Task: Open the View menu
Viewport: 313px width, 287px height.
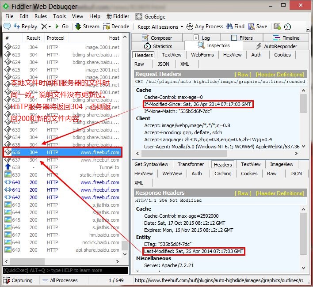Action: pos(77,16)
